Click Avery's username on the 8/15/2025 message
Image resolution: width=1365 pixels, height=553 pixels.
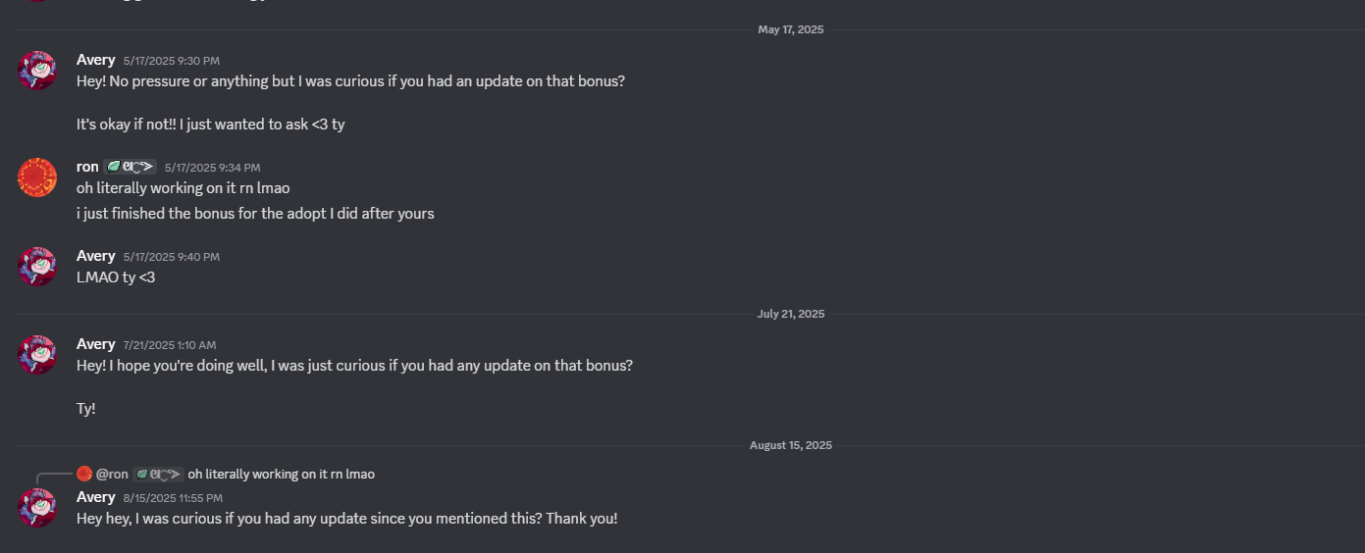95,497
